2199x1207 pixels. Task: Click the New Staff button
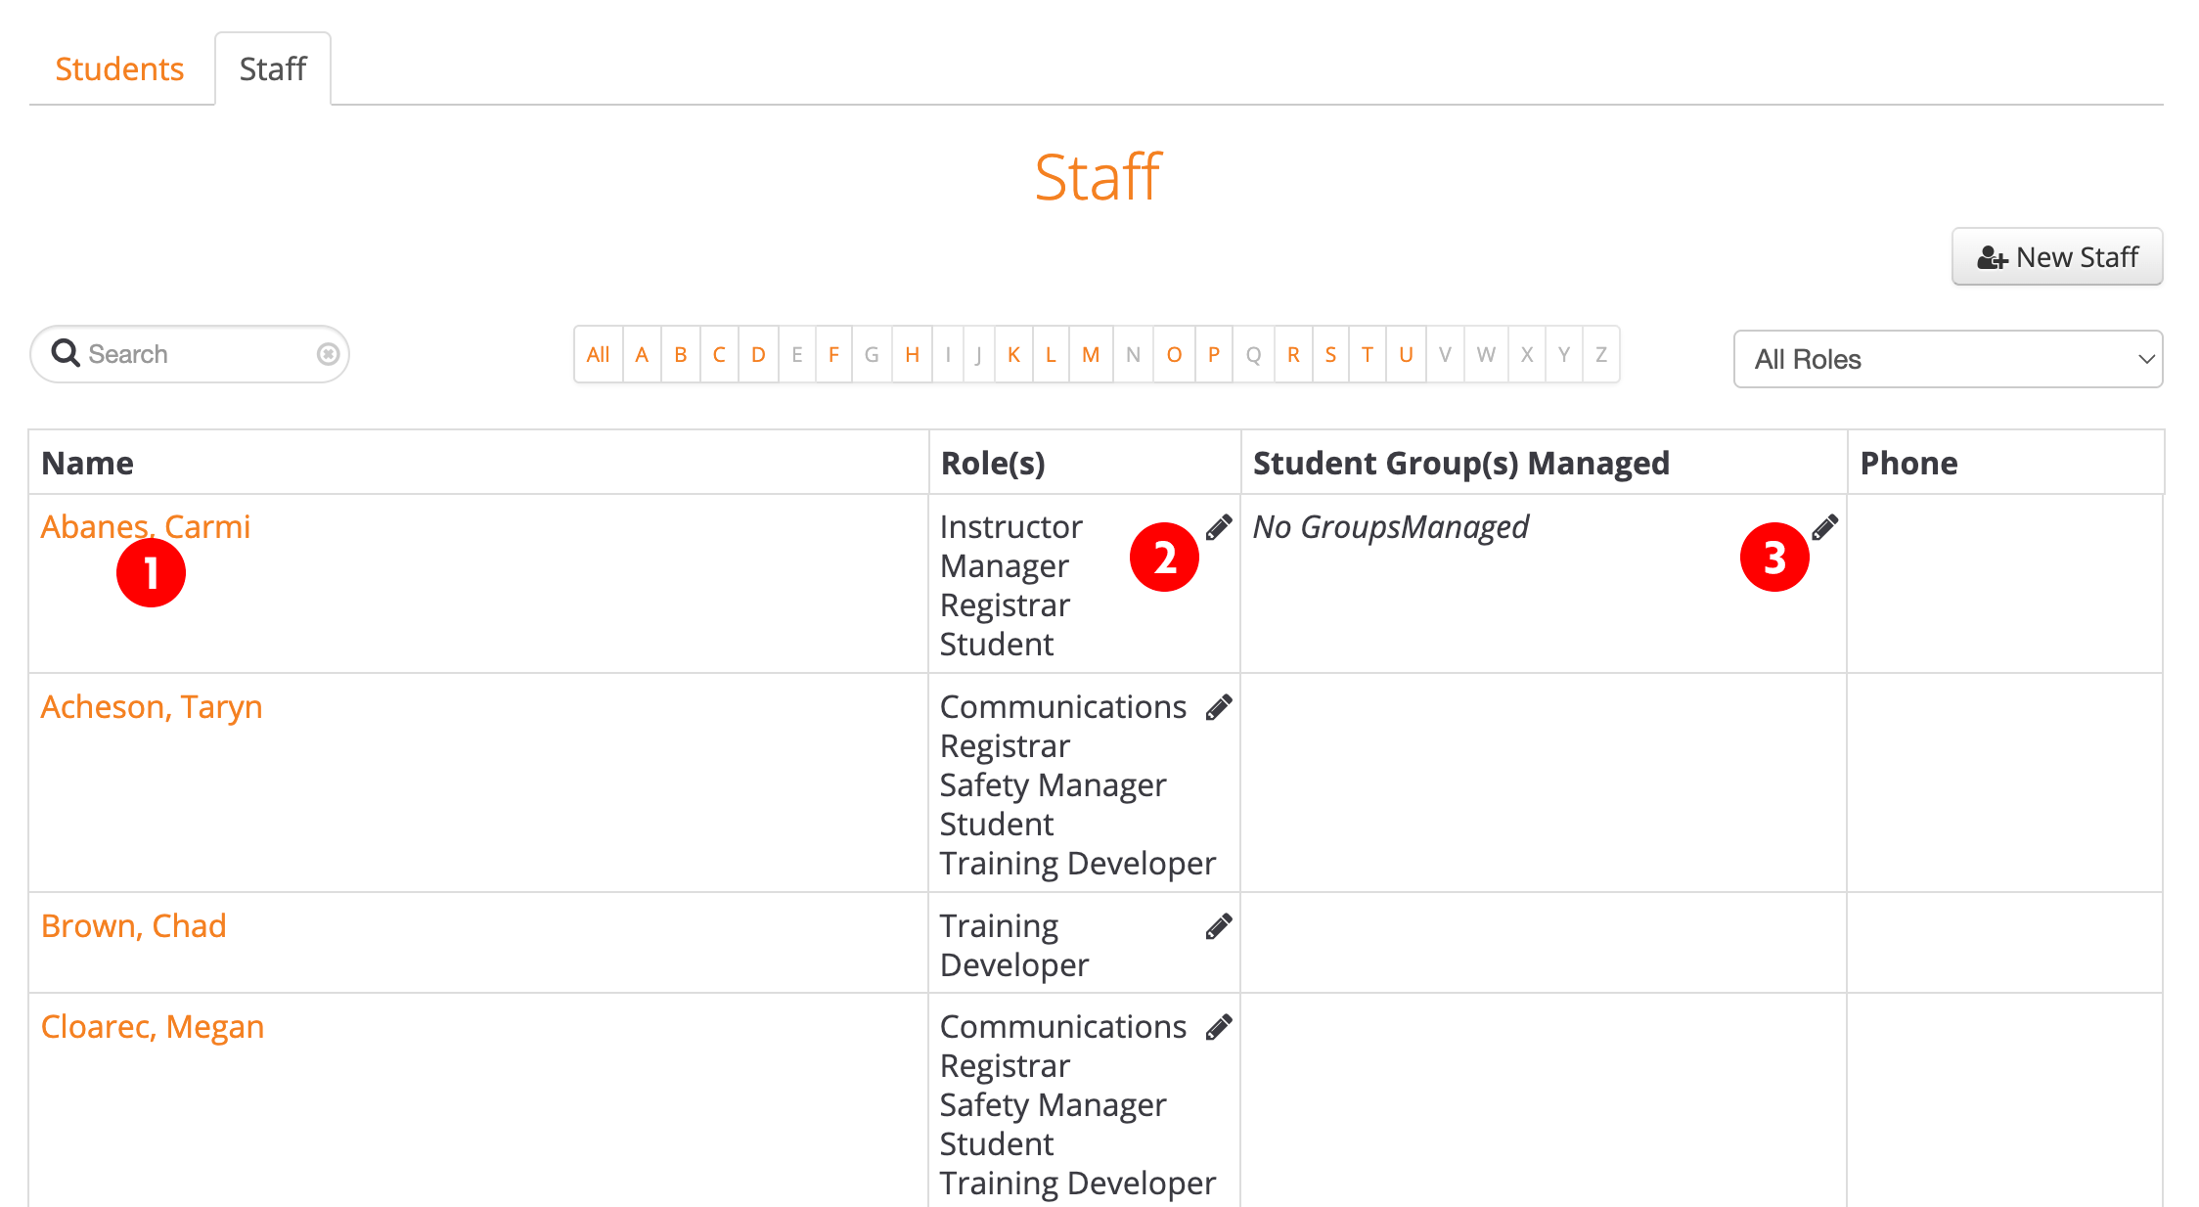pos(2056,257)
